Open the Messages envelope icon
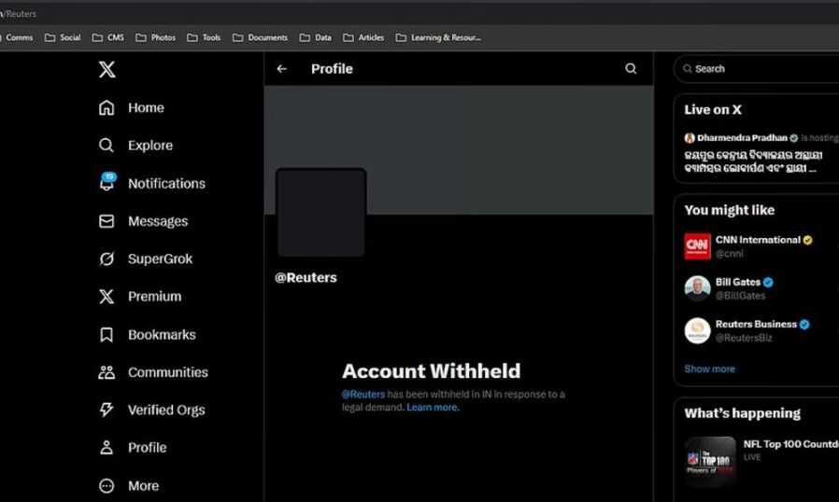 click(x=107, y=221)
